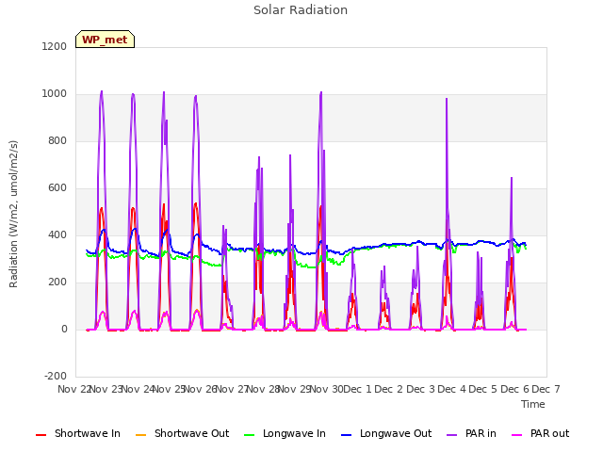Click the Dec 5 x-axis date label
The image size is (603, 452).
[x=483, y=389]
